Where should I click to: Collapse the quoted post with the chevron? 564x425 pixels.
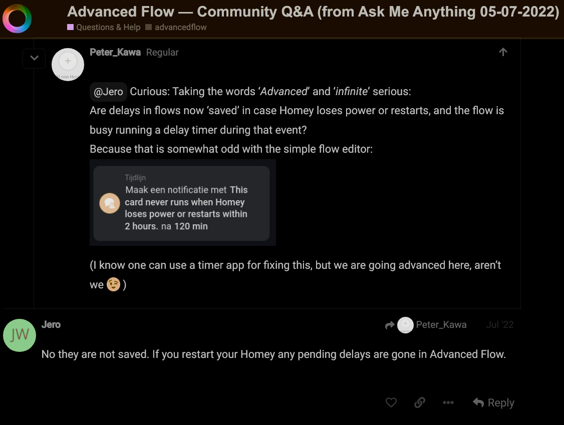tap(34, 58)
